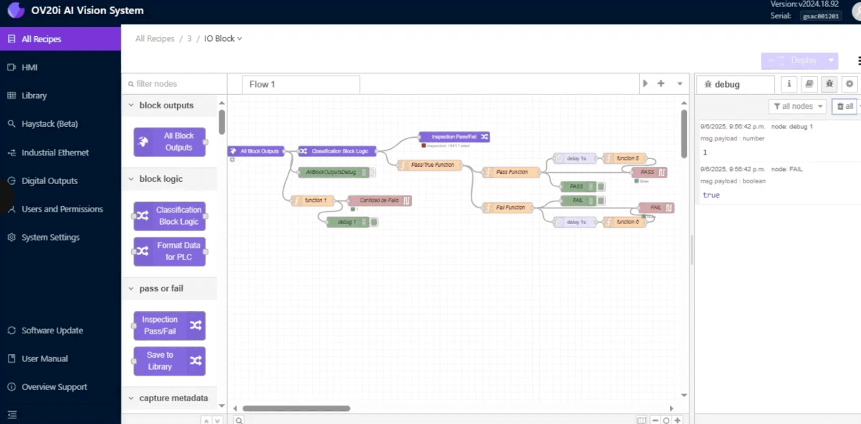The height and width of the screenshot is (424, 861).
Task: Open the Industrial Ethernet sidebar menu
Action: [55, 152]
